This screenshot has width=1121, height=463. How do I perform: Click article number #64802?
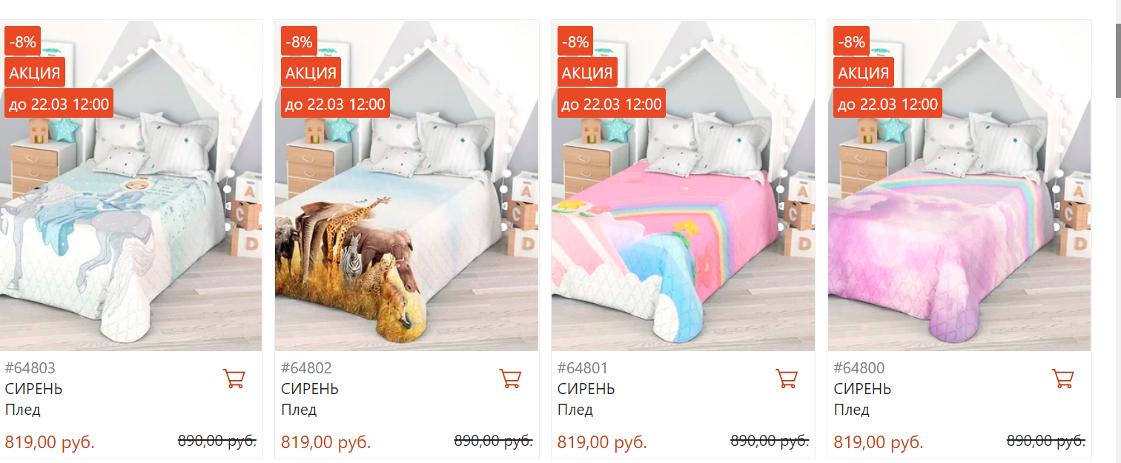click(307, 368)
